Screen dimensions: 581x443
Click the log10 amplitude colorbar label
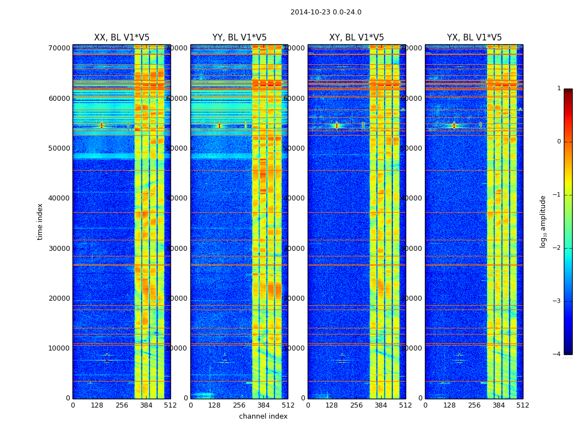click(543, 221)
